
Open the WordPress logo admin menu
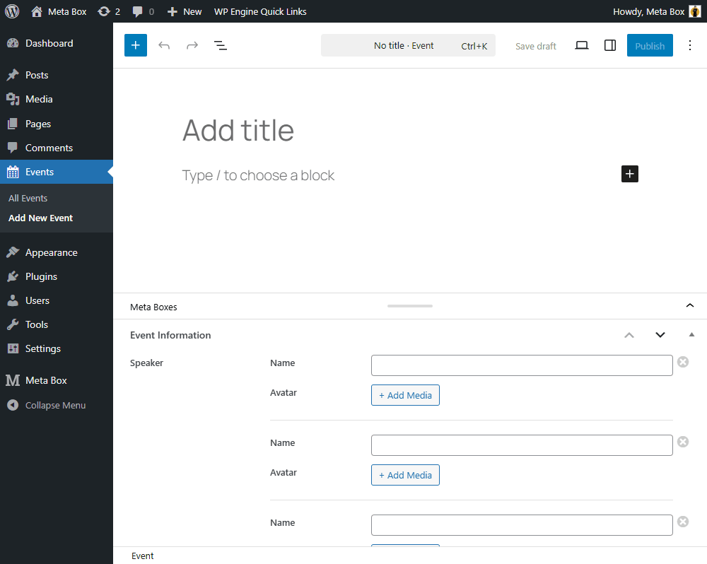pos(11,11)
